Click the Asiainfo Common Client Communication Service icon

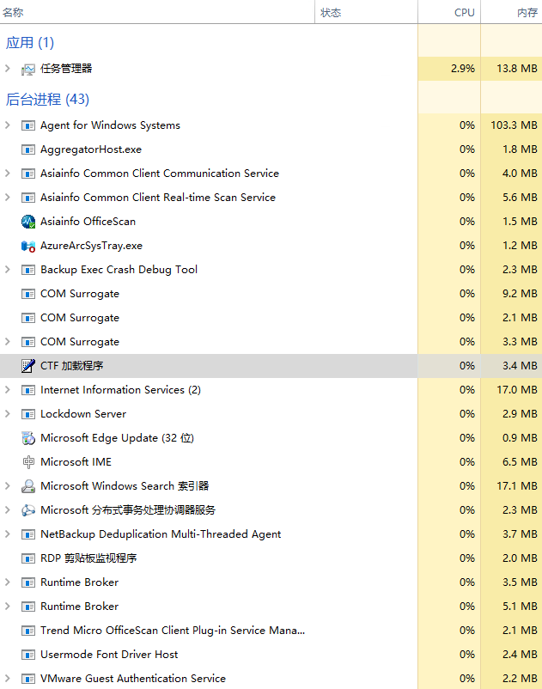(28, 174)
